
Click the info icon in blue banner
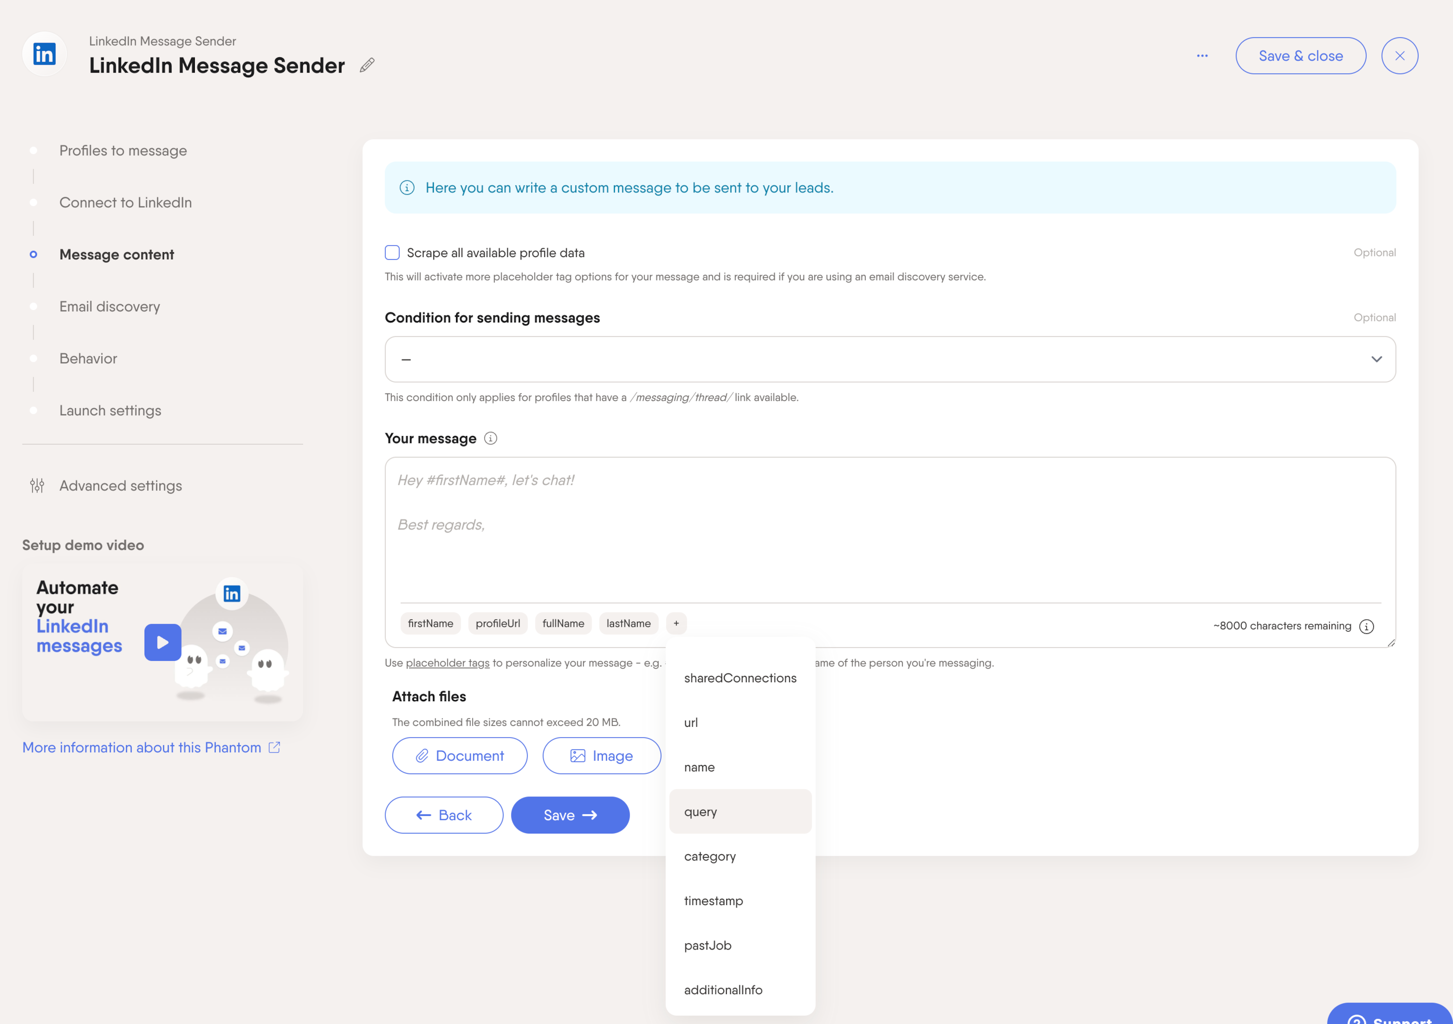click(x=407, y=187)
